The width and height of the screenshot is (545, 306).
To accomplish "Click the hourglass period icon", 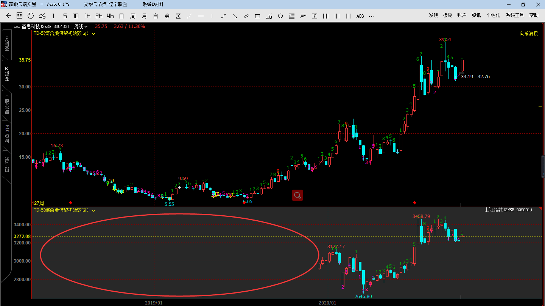I will [x=178, y=16].
